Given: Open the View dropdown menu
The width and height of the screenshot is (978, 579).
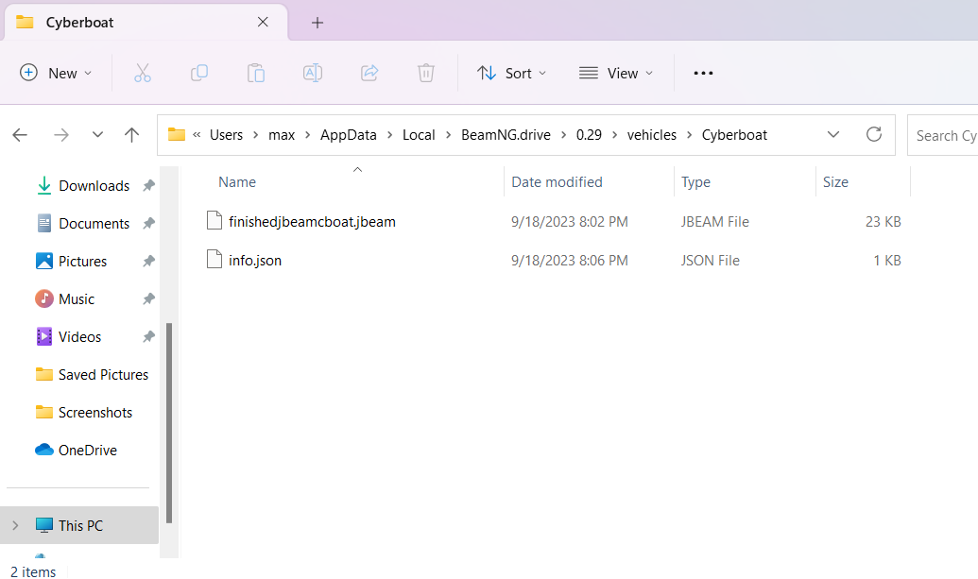Looking at the screenshot, I should pos(616,73).
